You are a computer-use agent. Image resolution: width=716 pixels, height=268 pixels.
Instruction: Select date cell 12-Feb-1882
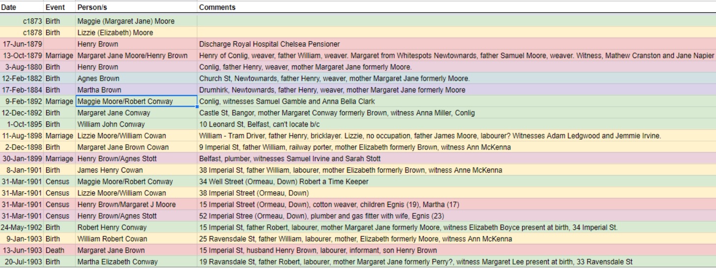pos(22,79)
